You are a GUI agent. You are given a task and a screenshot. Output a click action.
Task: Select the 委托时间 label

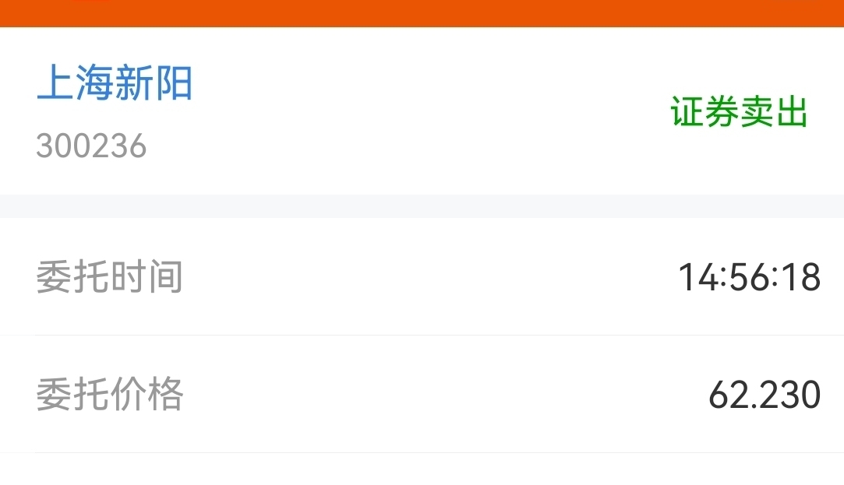(x=109, y=277)
